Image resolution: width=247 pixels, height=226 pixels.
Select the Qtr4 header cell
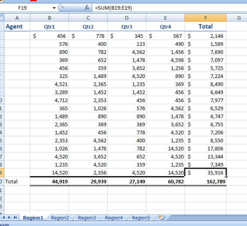coord(165,26)
